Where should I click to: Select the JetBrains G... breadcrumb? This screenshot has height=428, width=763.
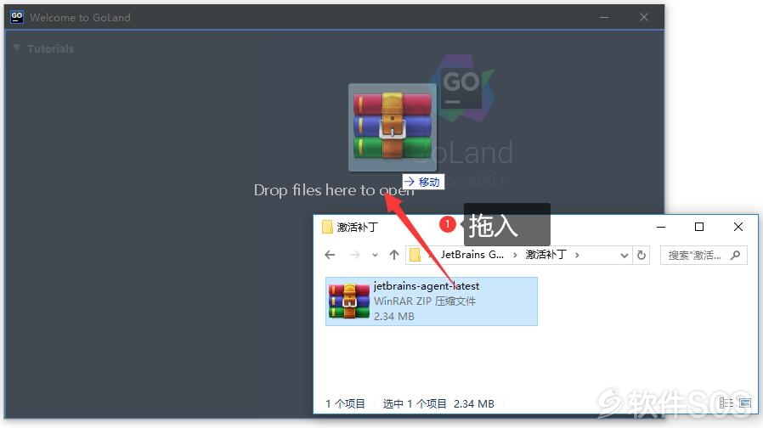pos(472,255)
